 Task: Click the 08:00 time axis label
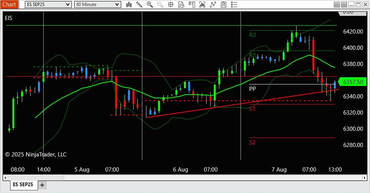click(17, 170)
